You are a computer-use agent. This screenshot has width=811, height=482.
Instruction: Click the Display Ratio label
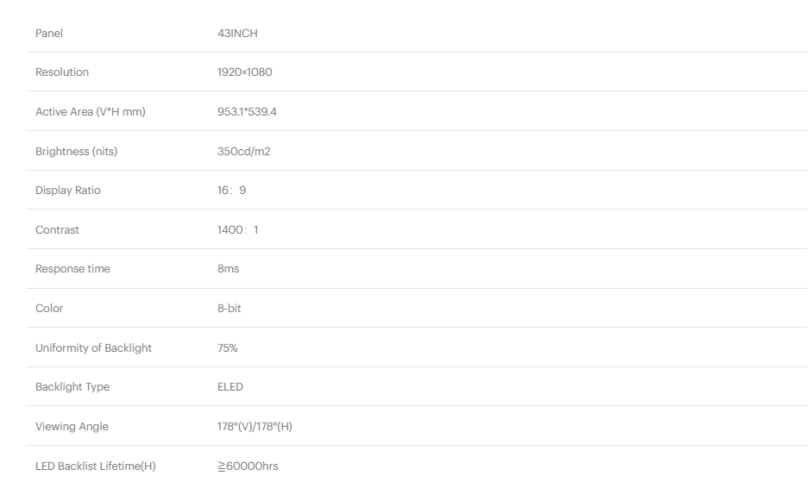(x=68, y=191)
